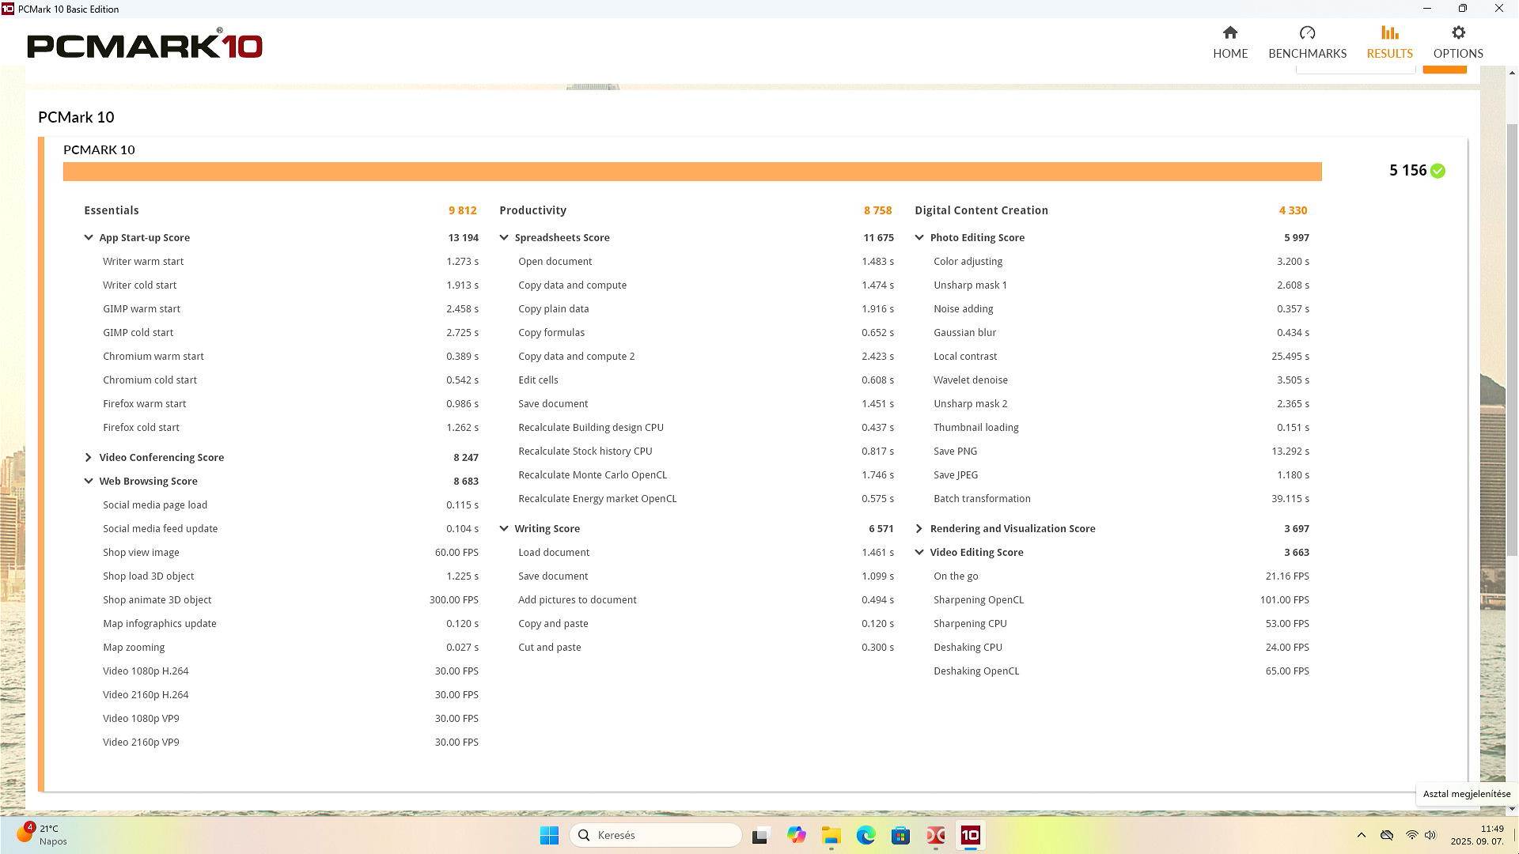Switch to the Results tab
Viewport: 1519px width, 854px height.
pos(1388,42)
